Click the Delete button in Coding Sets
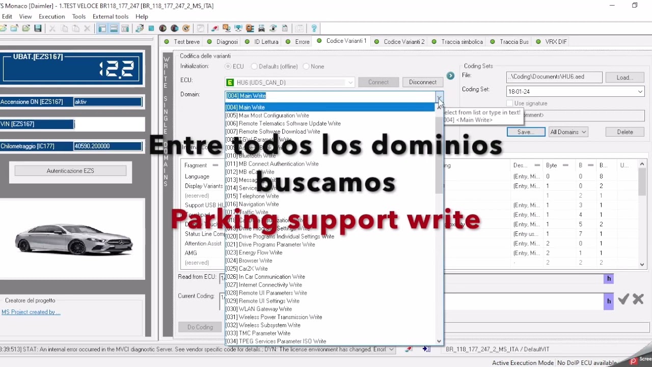 [x=625, y=132]
